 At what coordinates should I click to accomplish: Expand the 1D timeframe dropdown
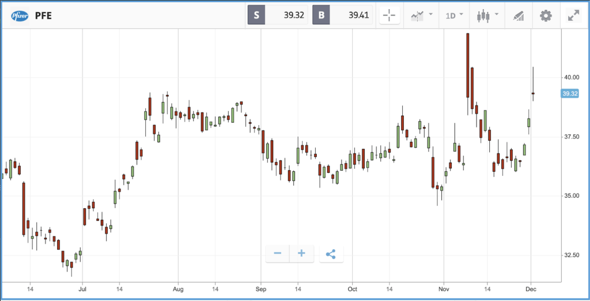point(454,16)
